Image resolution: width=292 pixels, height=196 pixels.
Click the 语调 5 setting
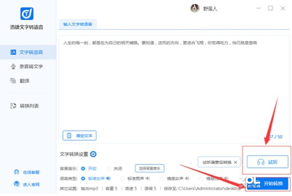(150, 189)
